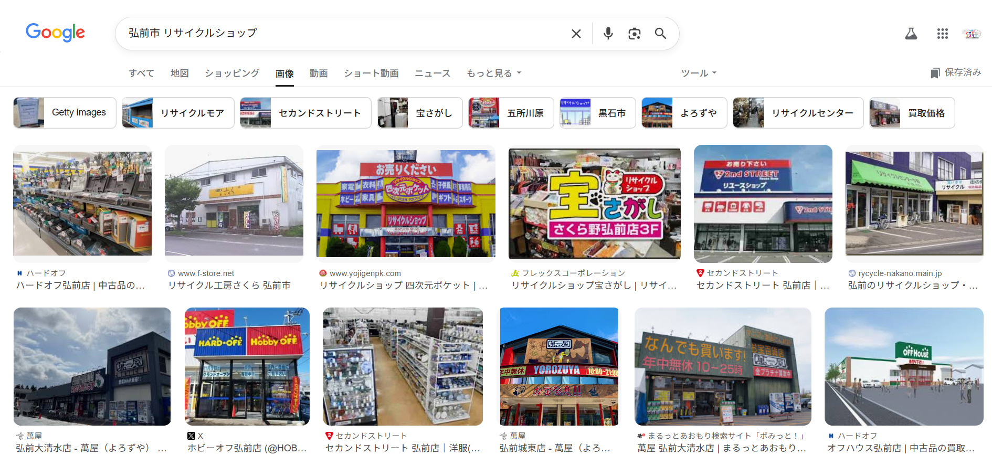Filter by Getty images chip
This screenshot has width=992, height=455.
point(65,113)
